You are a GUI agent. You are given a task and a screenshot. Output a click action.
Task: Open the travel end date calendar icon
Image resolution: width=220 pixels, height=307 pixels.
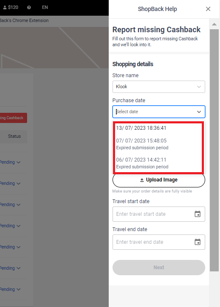[198, 242]
